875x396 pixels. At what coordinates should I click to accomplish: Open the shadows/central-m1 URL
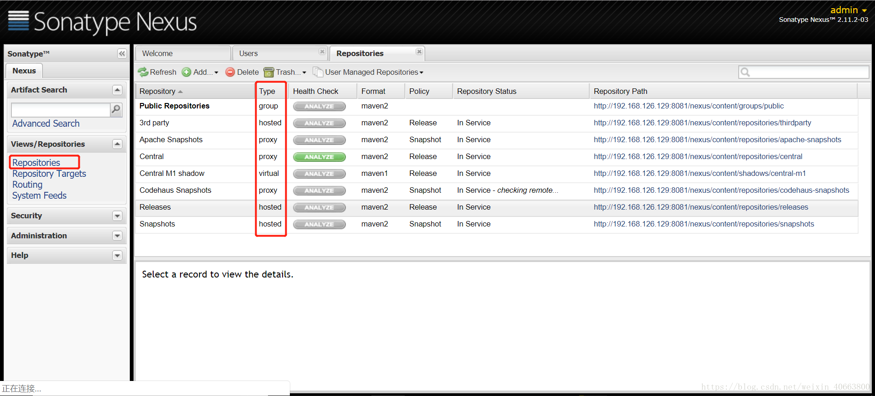700,174
